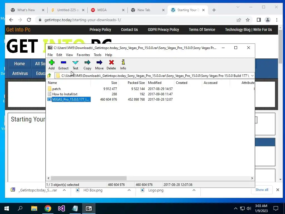Viewport: 285px width, 214px height.
Task: Select the How to Install.txt file icon
Action: pos(50,94)
